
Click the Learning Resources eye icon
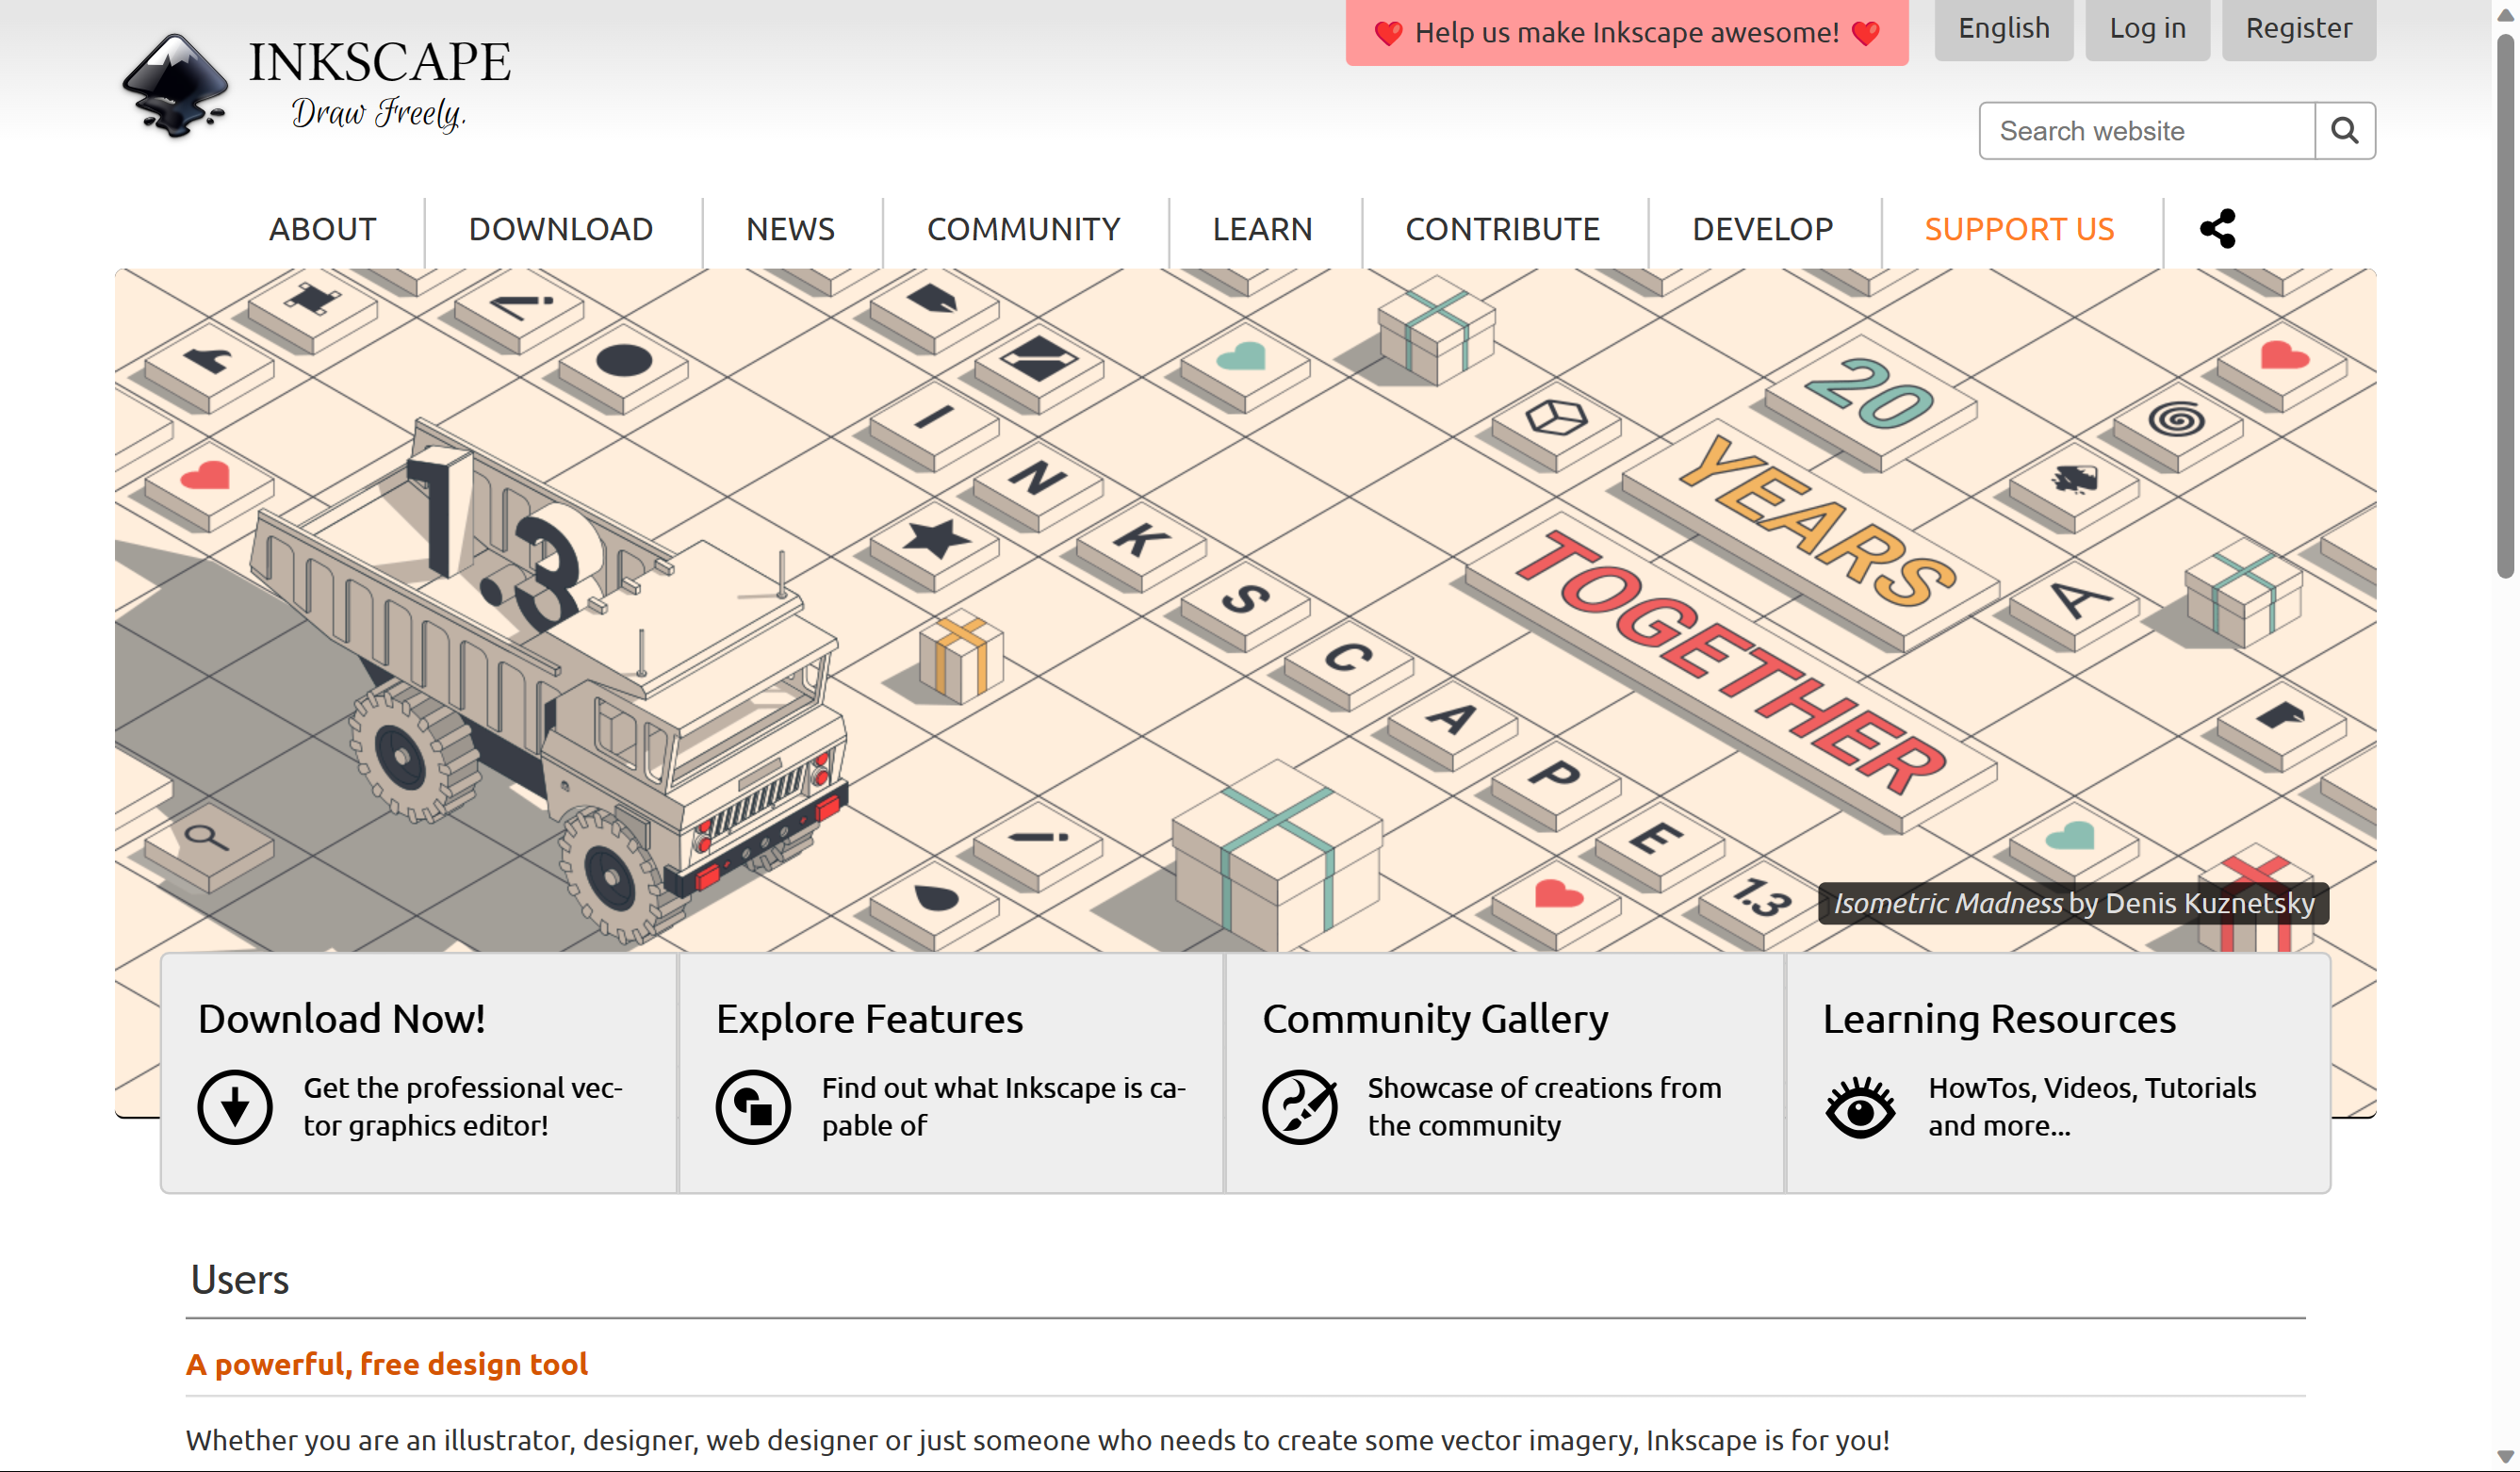click(x=1859, y=1107)
